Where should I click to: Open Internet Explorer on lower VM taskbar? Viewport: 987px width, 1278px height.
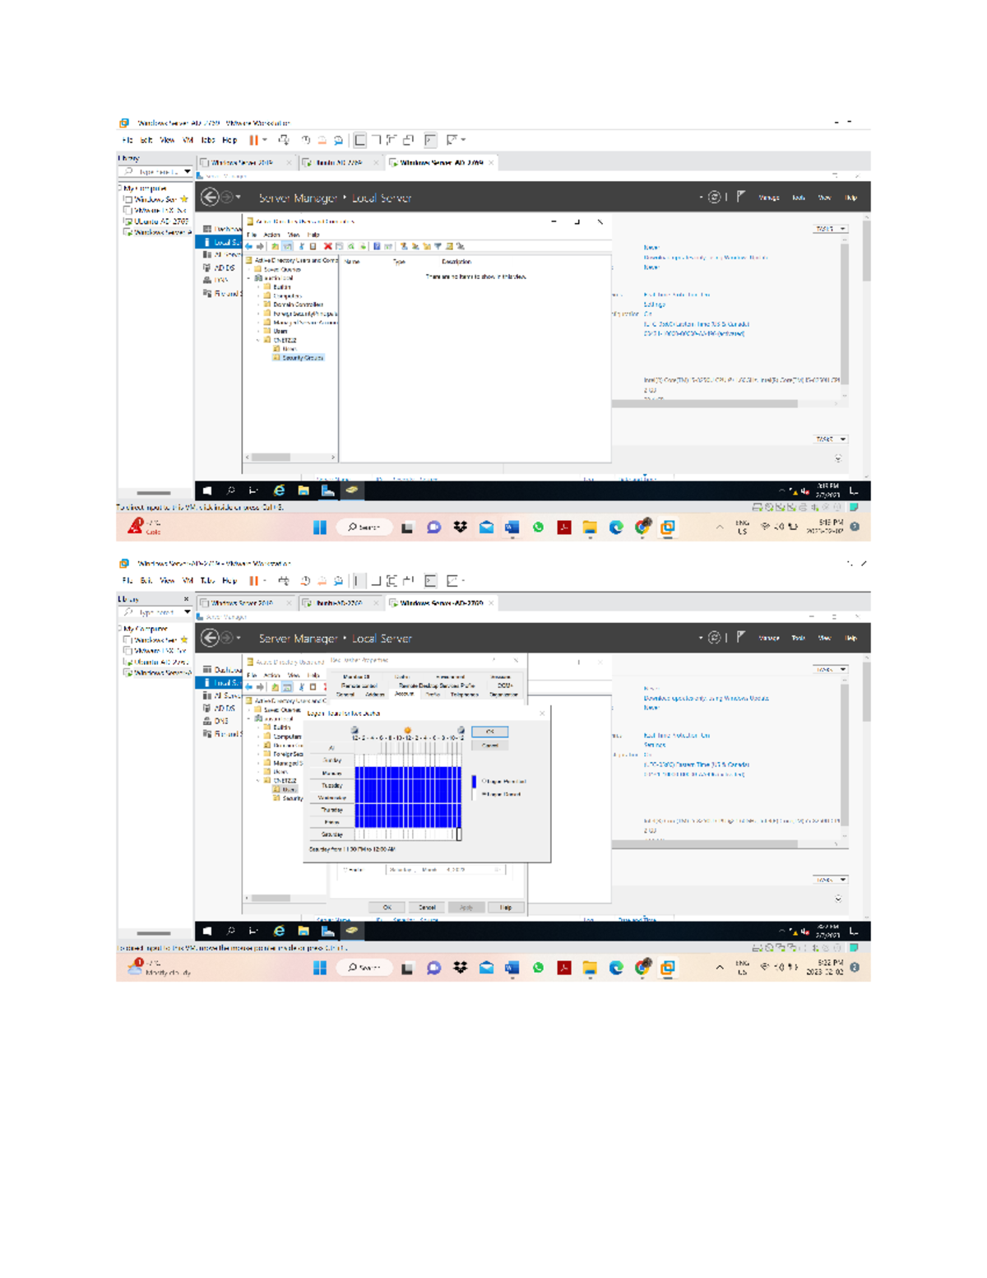coord(280,931)
